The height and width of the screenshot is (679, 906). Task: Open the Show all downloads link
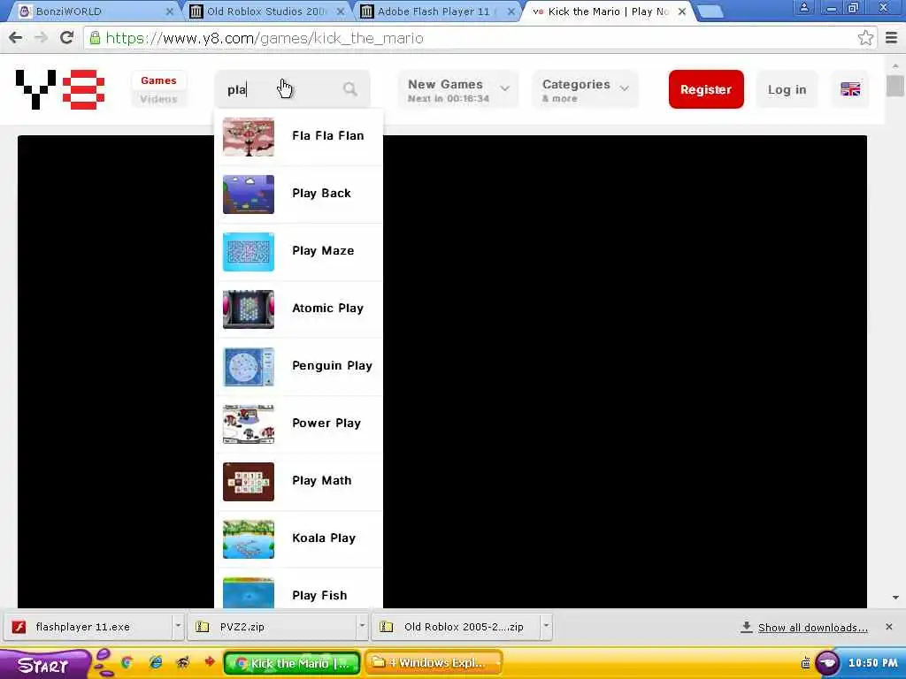click(812, 628)
